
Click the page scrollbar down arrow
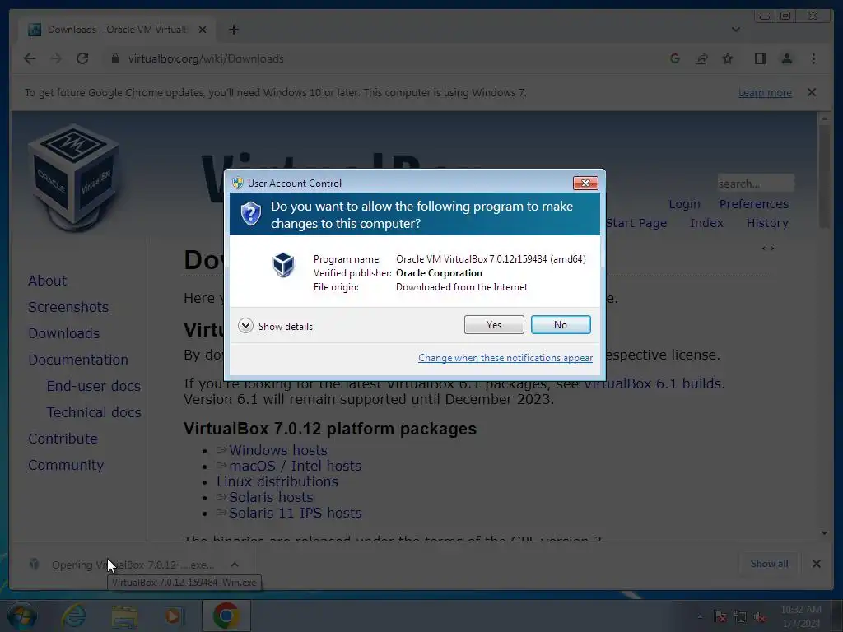tap(824, 532)
